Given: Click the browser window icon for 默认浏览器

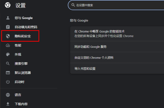Looking at the screenshot, I should 8,73.
